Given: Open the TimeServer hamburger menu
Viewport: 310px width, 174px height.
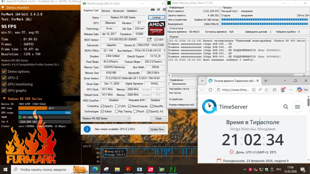Looking at the screenshot, I should coord(297,107).
